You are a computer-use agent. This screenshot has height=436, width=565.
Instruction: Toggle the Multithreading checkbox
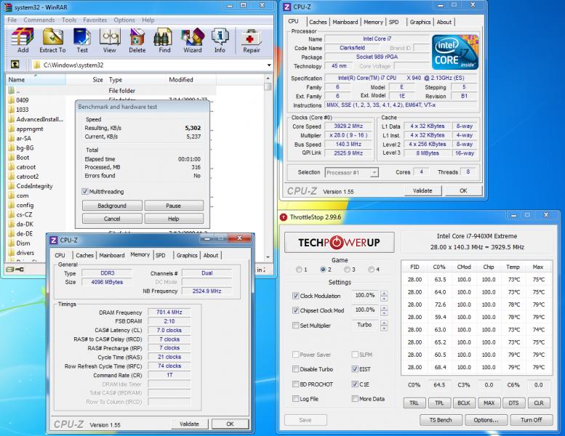(85, 192)
